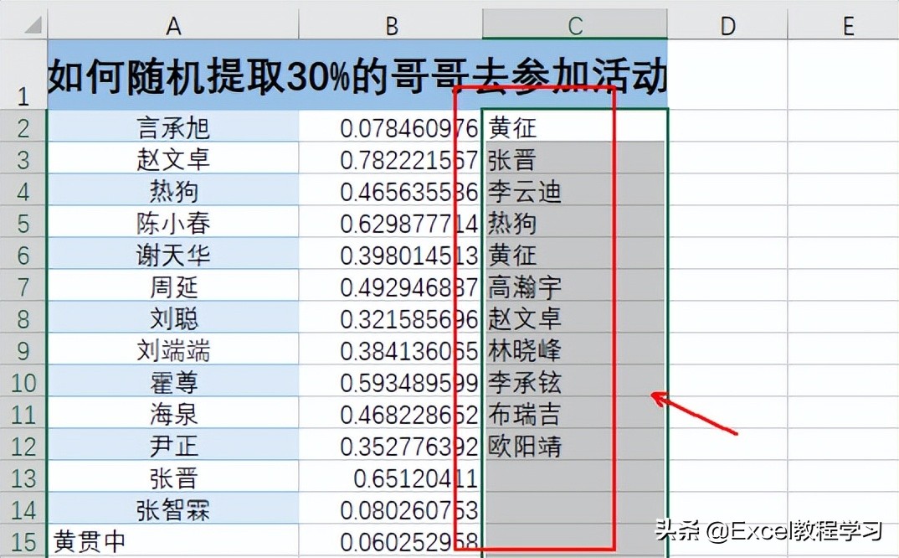Click cell containing 黄贯中
This screenshot has height=558, width=899.
tap(173, 541)
